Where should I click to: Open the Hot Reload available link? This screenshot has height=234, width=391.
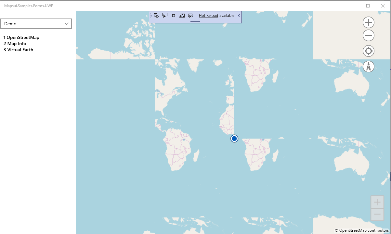(208, 15)
